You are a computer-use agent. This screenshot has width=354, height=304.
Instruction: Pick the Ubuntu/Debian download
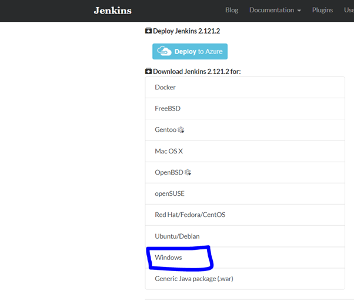pyautogui.click(x=245, y=236)
